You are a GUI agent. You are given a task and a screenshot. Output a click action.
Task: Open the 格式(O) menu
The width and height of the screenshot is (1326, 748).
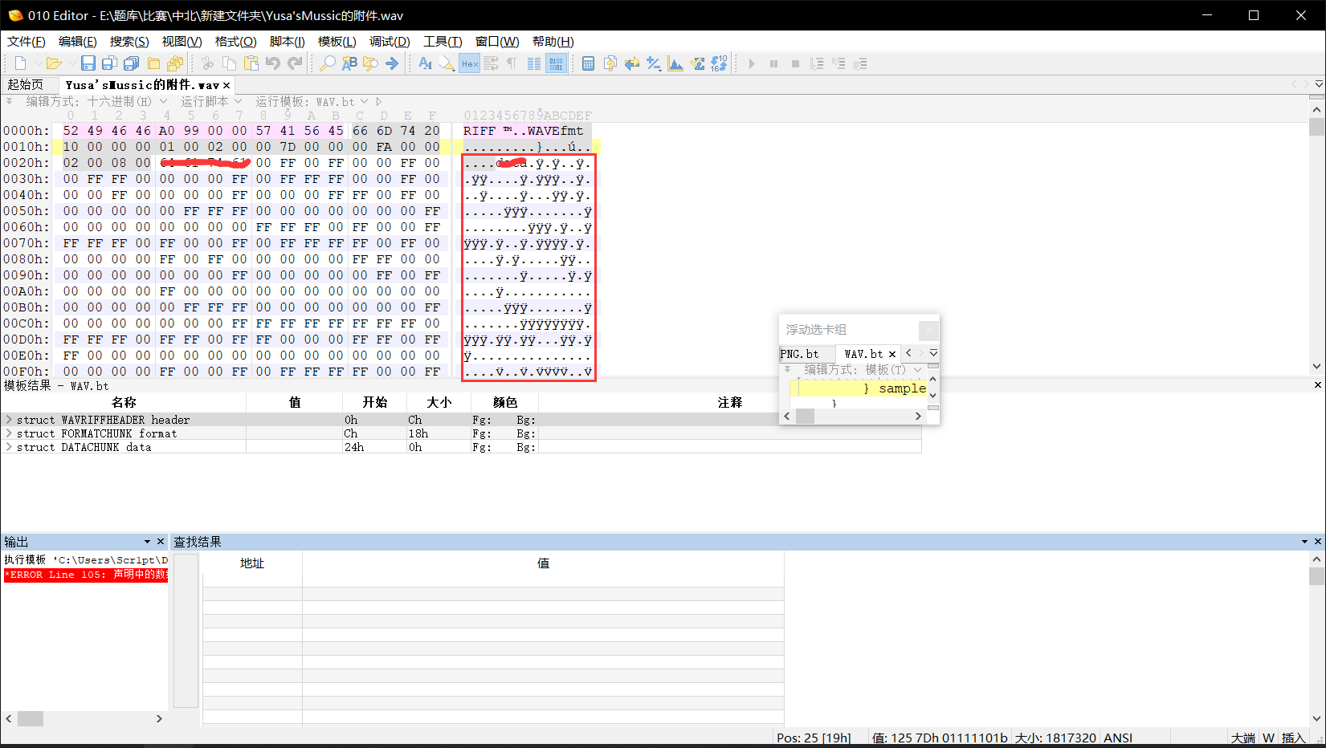(x=235, y=42)
